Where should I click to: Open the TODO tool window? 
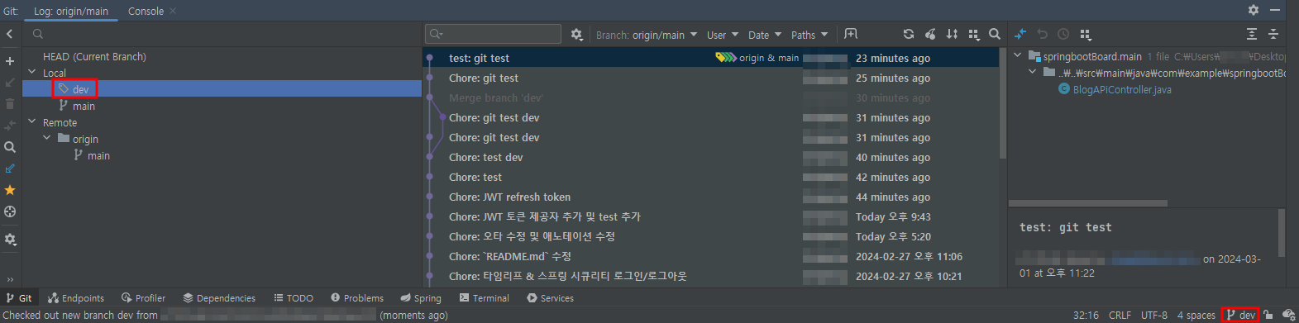[x=293, y=298]
